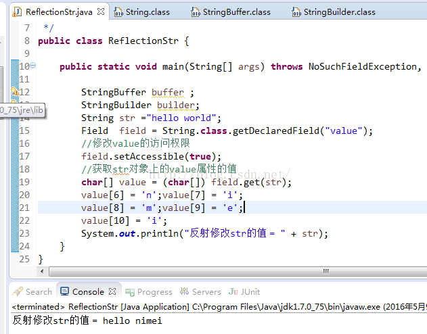Click value[8] on line 21
427x334 pixels.
(102, 208)
